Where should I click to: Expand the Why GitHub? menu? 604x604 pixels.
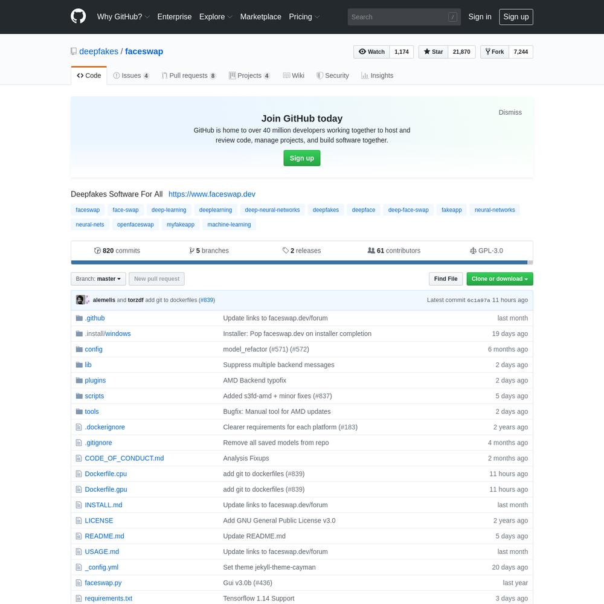point(123,16)
